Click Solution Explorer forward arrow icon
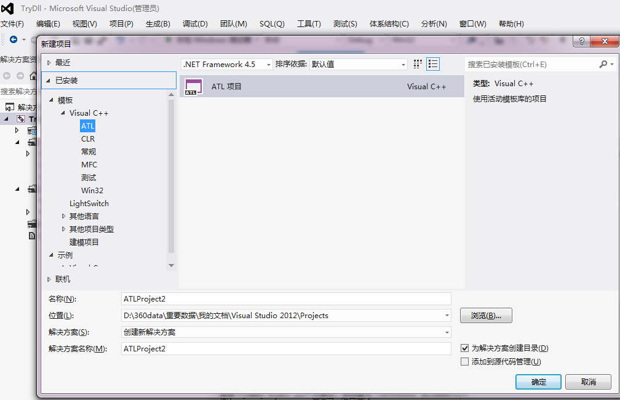 20,76
